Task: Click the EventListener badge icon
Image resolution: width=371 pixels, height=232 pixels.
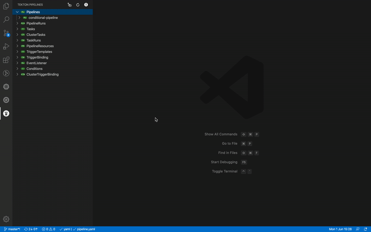Action: point(23,63)
